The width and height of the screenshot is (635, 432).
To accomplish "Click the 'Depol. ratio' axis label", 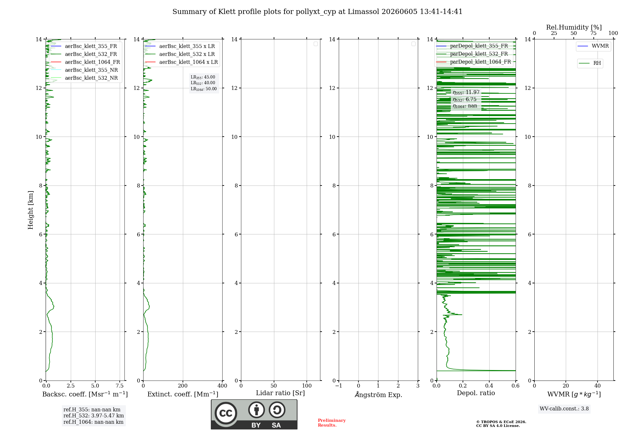I will pyautogui.click(x=476, y=393).
